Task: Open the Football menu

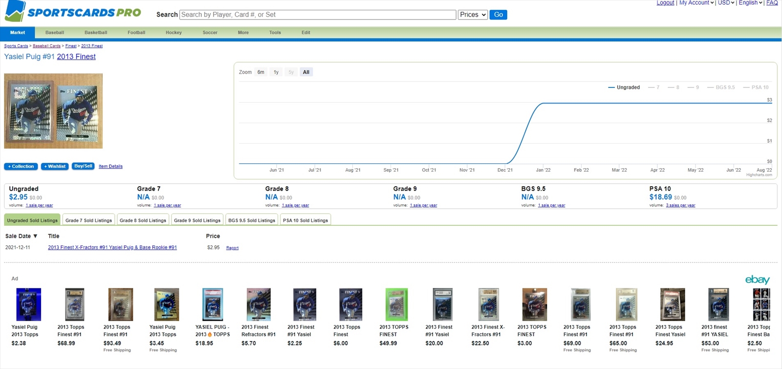Action: tap(136, 33)
